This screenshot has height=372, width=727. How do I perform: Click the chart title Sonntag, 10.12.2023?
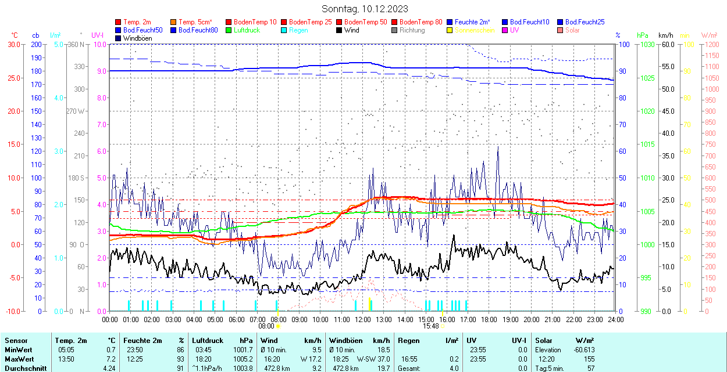365,9
